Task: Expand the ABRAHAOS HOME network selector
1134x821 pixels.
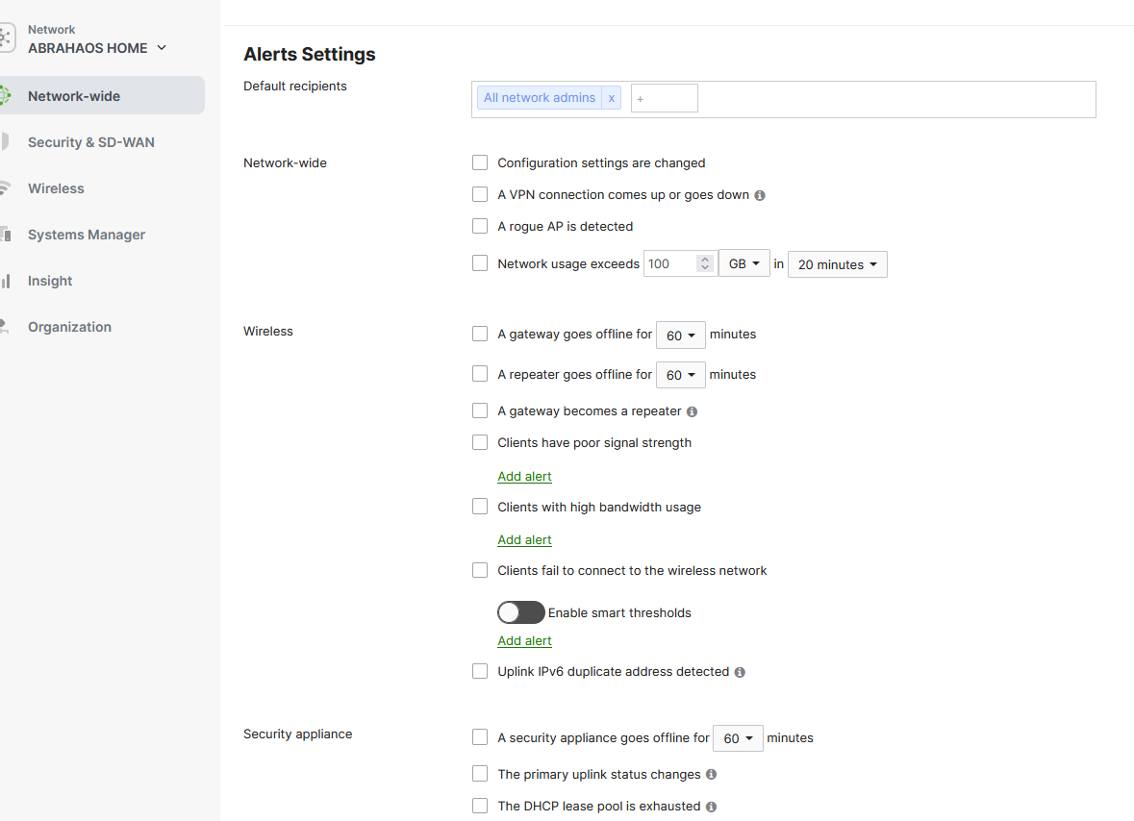Action: tap(164, 47)
